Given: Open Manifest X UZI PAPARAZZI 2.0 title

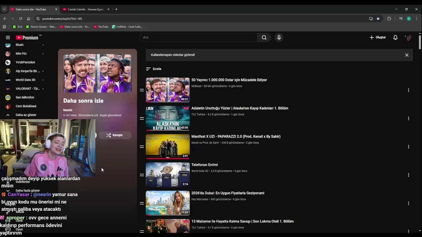Looking at the screenshot, I should click(236, 137).
